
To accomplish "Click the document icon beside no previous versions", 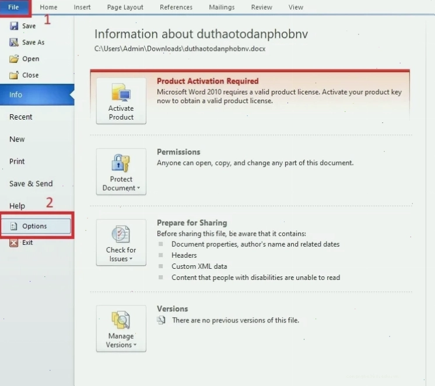I will (161, 320).
